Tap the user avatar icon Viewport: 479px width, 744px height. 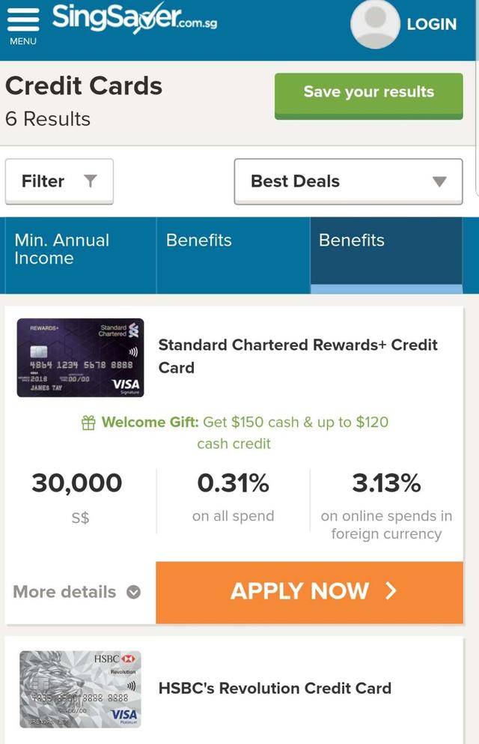point(374,24)
